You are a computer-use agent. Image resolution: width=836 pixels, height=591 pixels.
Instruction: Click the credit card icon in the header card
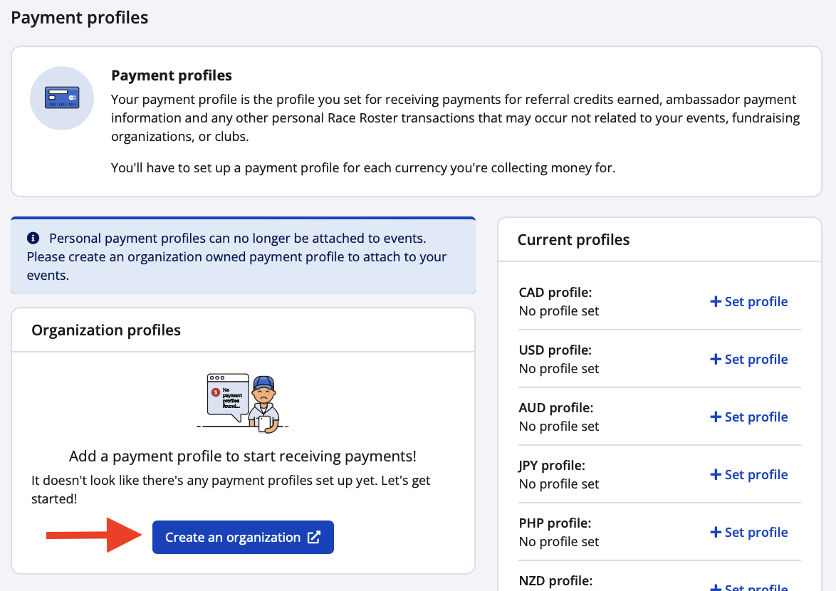(x=61, y=98)
